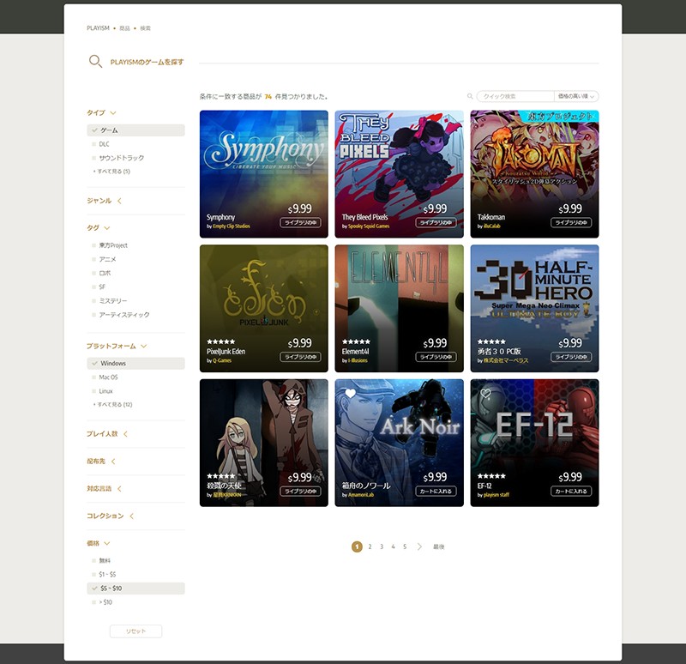This screenshot has width=686, height=664.
Task: Add EF-12 to cart
Action: coord(571,491)
